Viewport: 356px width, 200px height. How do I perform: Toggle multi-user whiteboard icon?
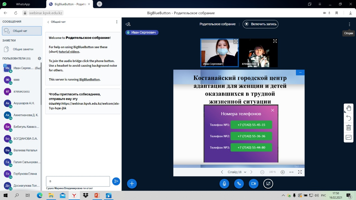(348, 137)
